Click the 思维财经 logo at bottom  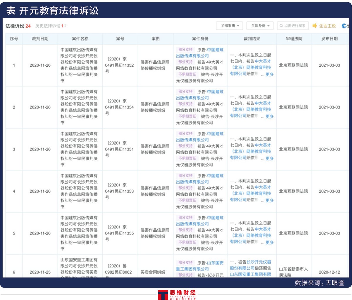pyautogui.click(x=177, y=294)
